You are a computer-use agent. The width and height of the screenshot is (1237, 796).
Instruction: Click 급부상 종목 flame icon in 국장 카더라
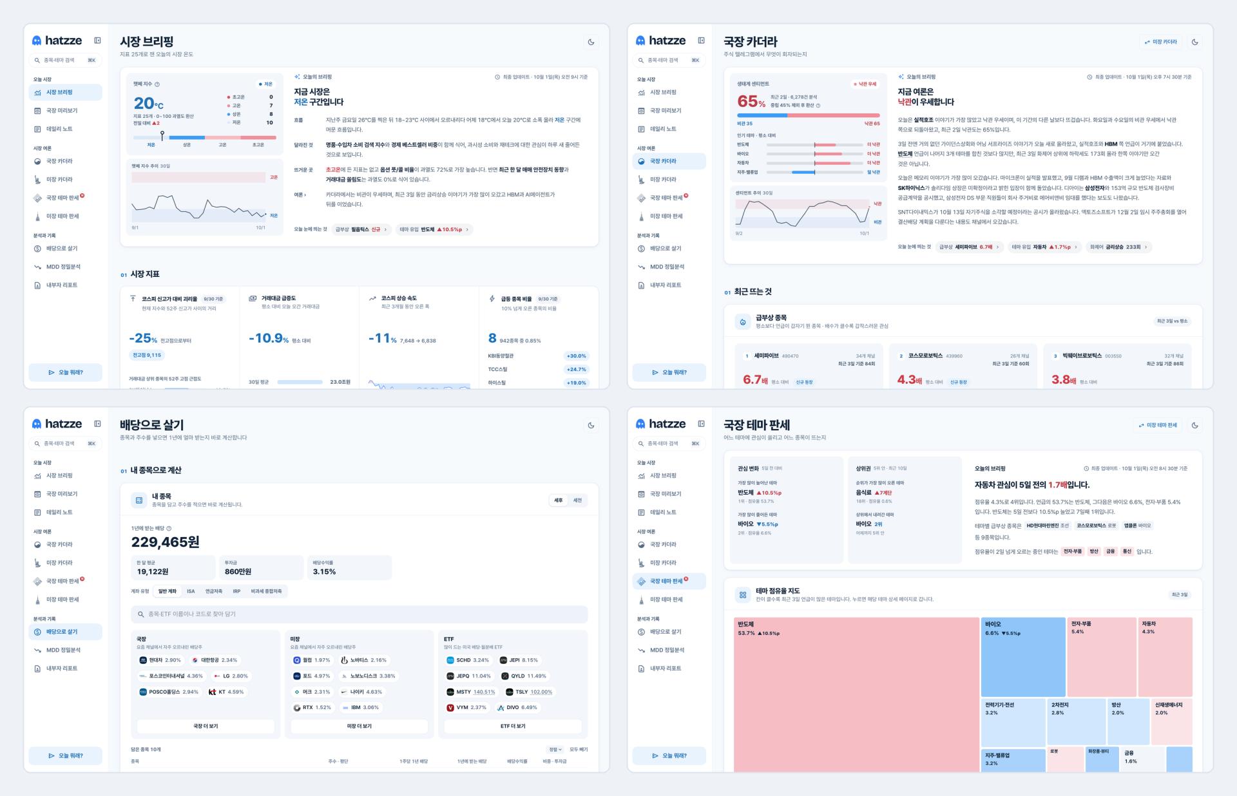pos(743,321)
